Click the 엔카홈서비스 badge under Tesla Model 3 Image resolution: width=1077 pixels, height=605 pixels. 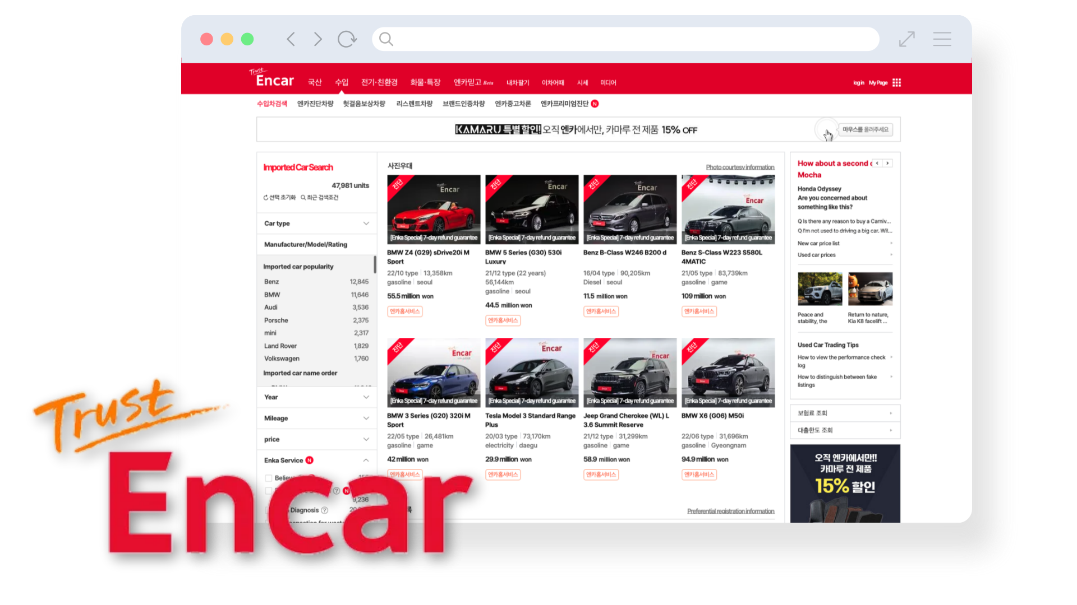point(503,474)
